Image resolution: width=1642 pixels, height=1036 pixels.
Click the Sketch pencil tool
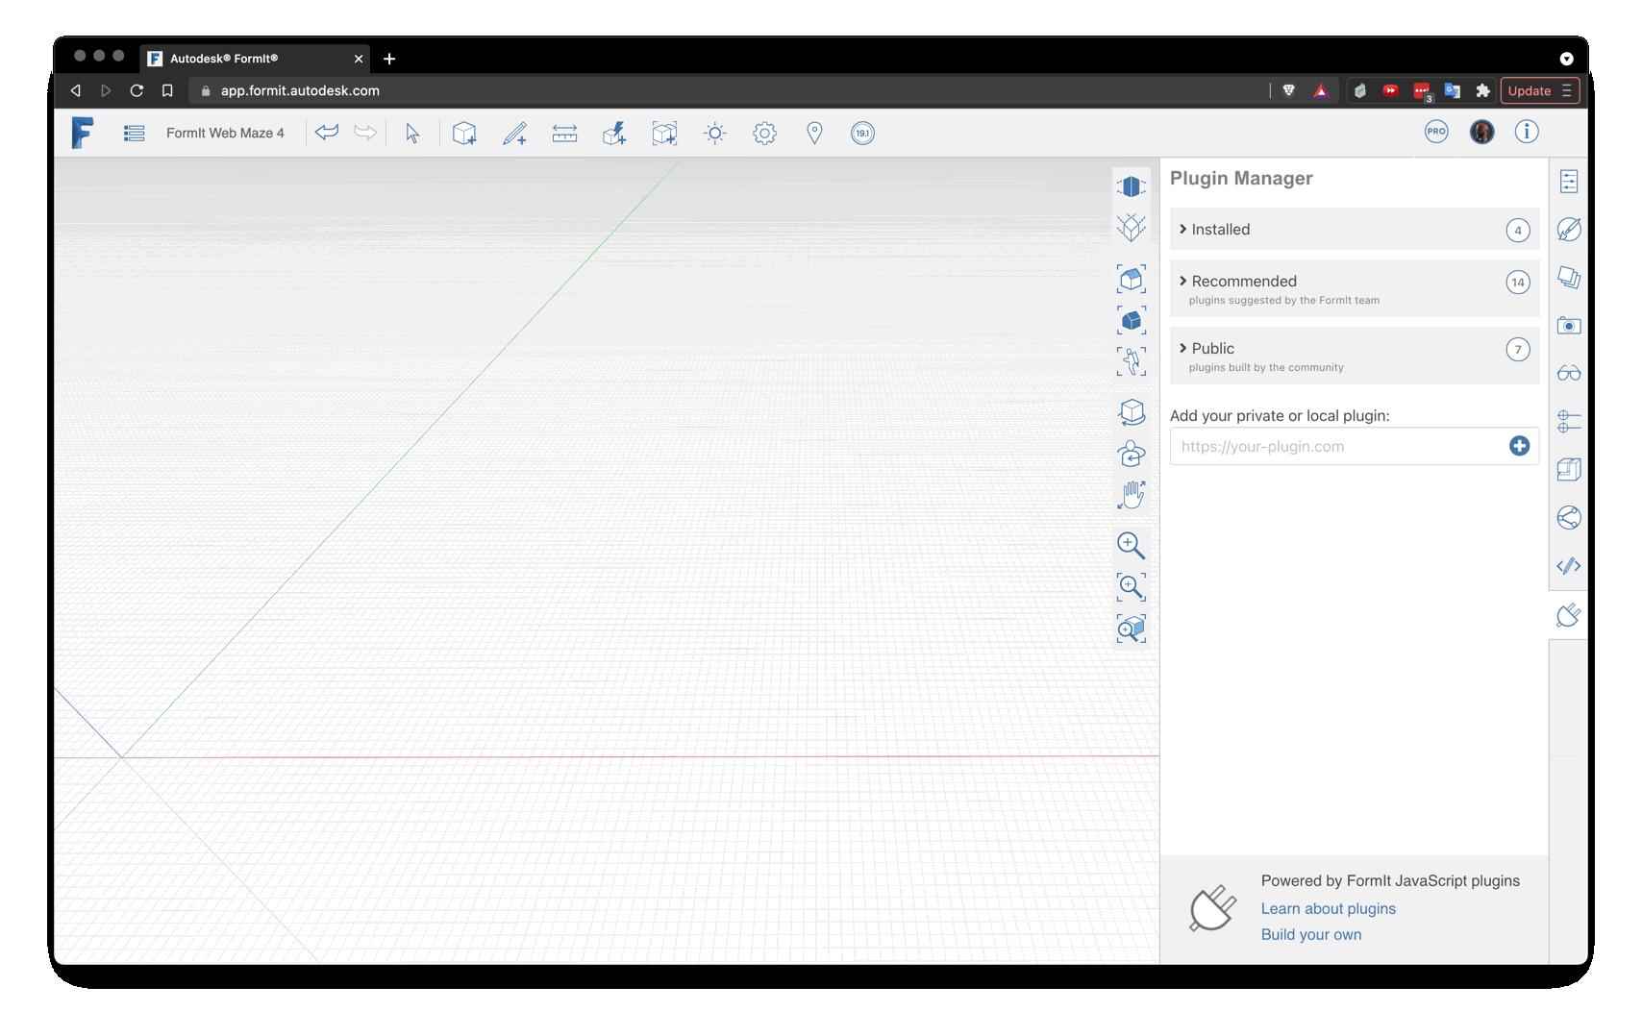click(514, 134)
